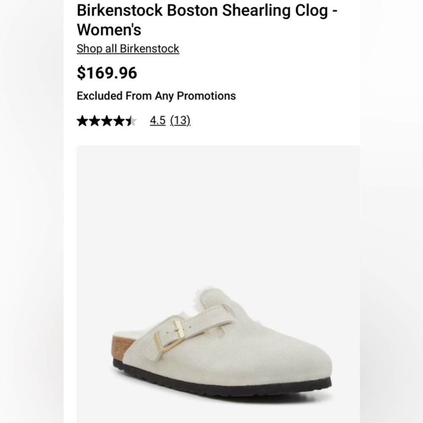Click the third rating star

point(107,121)
